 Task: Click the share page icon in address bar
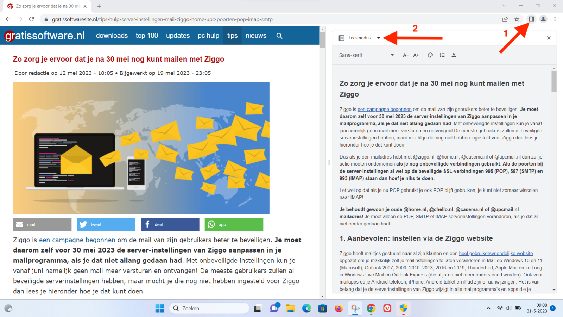505,19
